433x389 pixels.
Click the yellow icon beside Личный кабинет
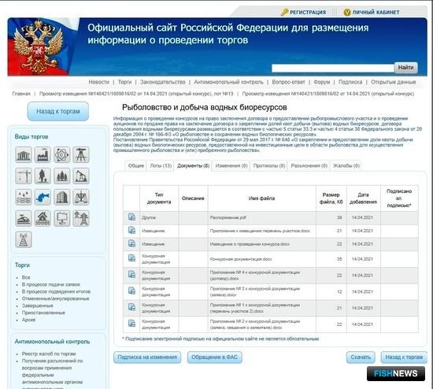click(x=347, y=12)
